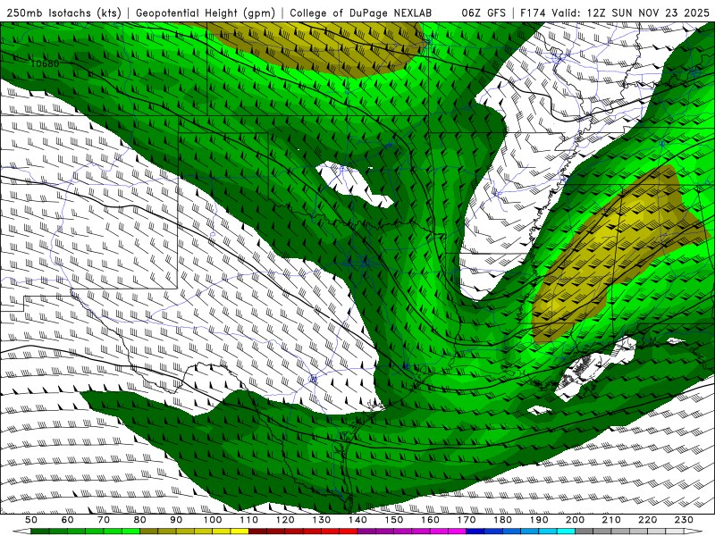Click the '250mb Isotachs (kts)' title text
715x536 pixels.
coord(63,13)
